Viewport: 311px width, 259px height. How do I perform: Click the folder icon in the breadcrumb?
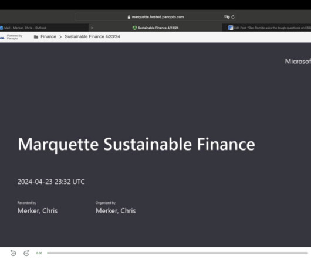pyautogui.click(x=36, y=37)
